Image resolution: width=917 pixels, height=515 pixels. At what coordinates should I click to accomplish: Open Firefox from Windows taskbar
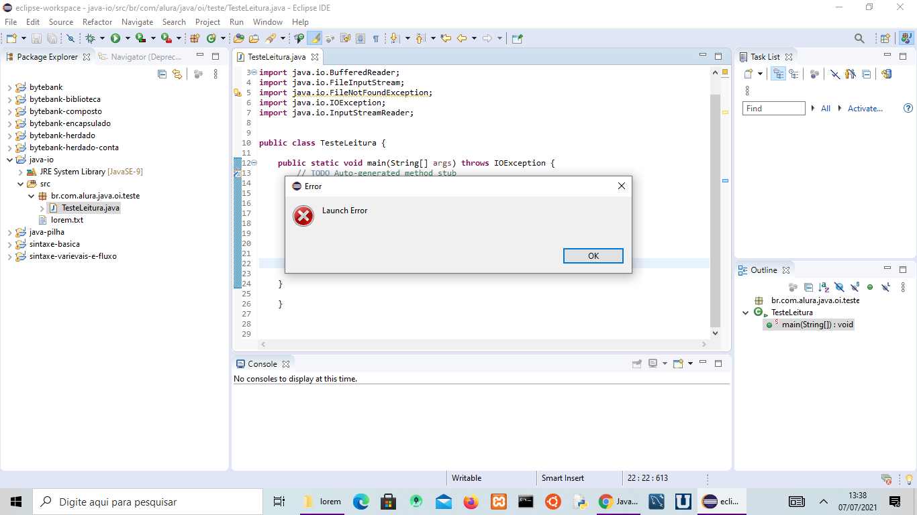471,501
